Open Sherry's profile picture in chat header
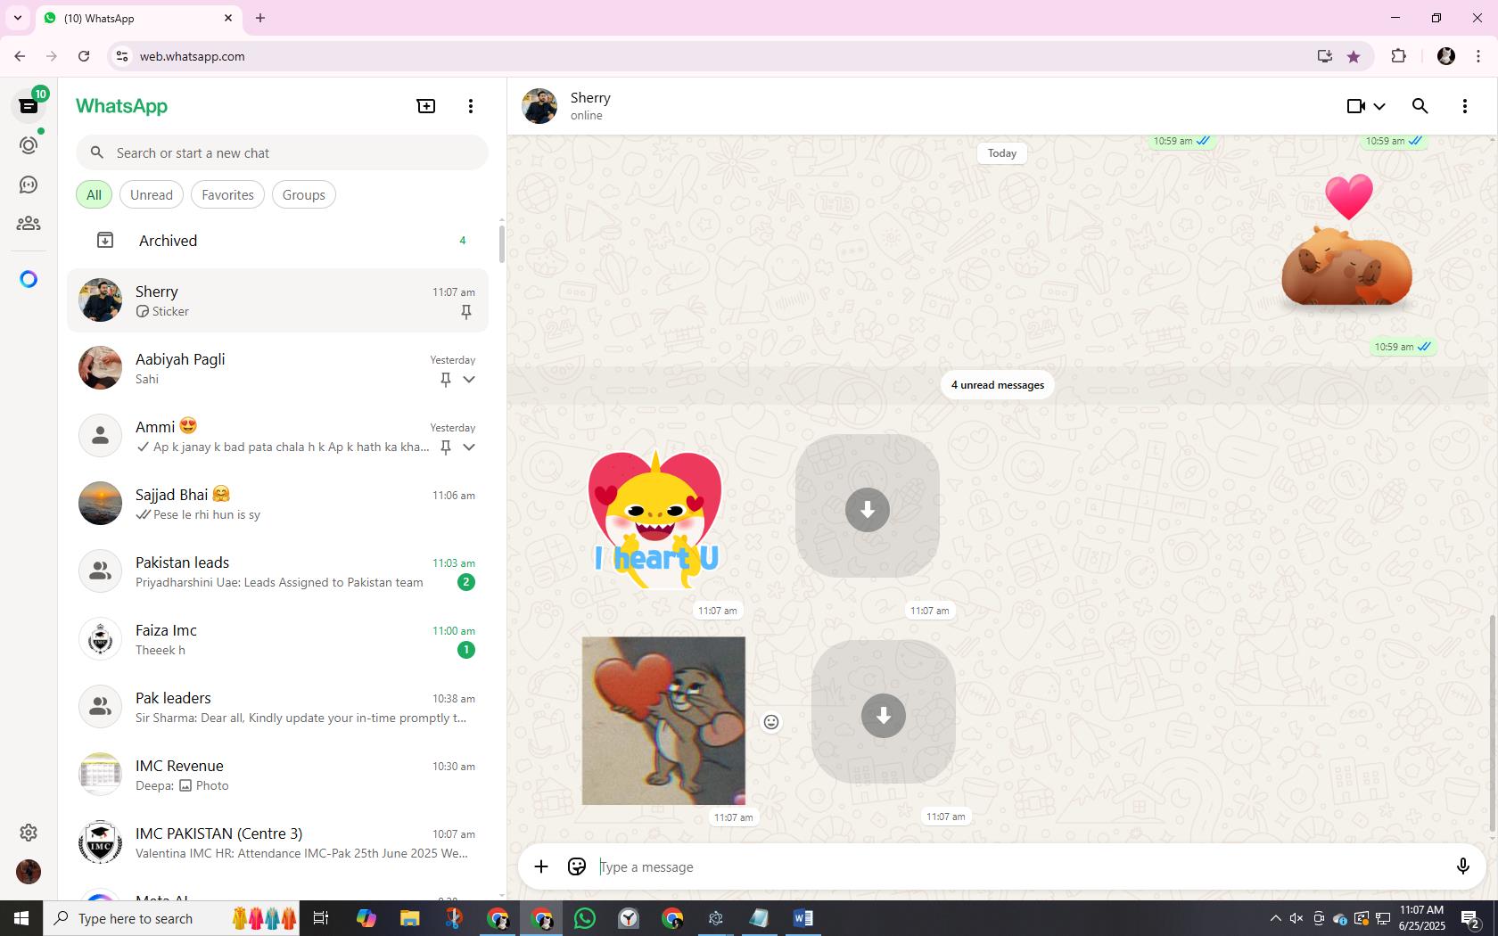This screenshot has width=1498, height=936. point(539,106)
